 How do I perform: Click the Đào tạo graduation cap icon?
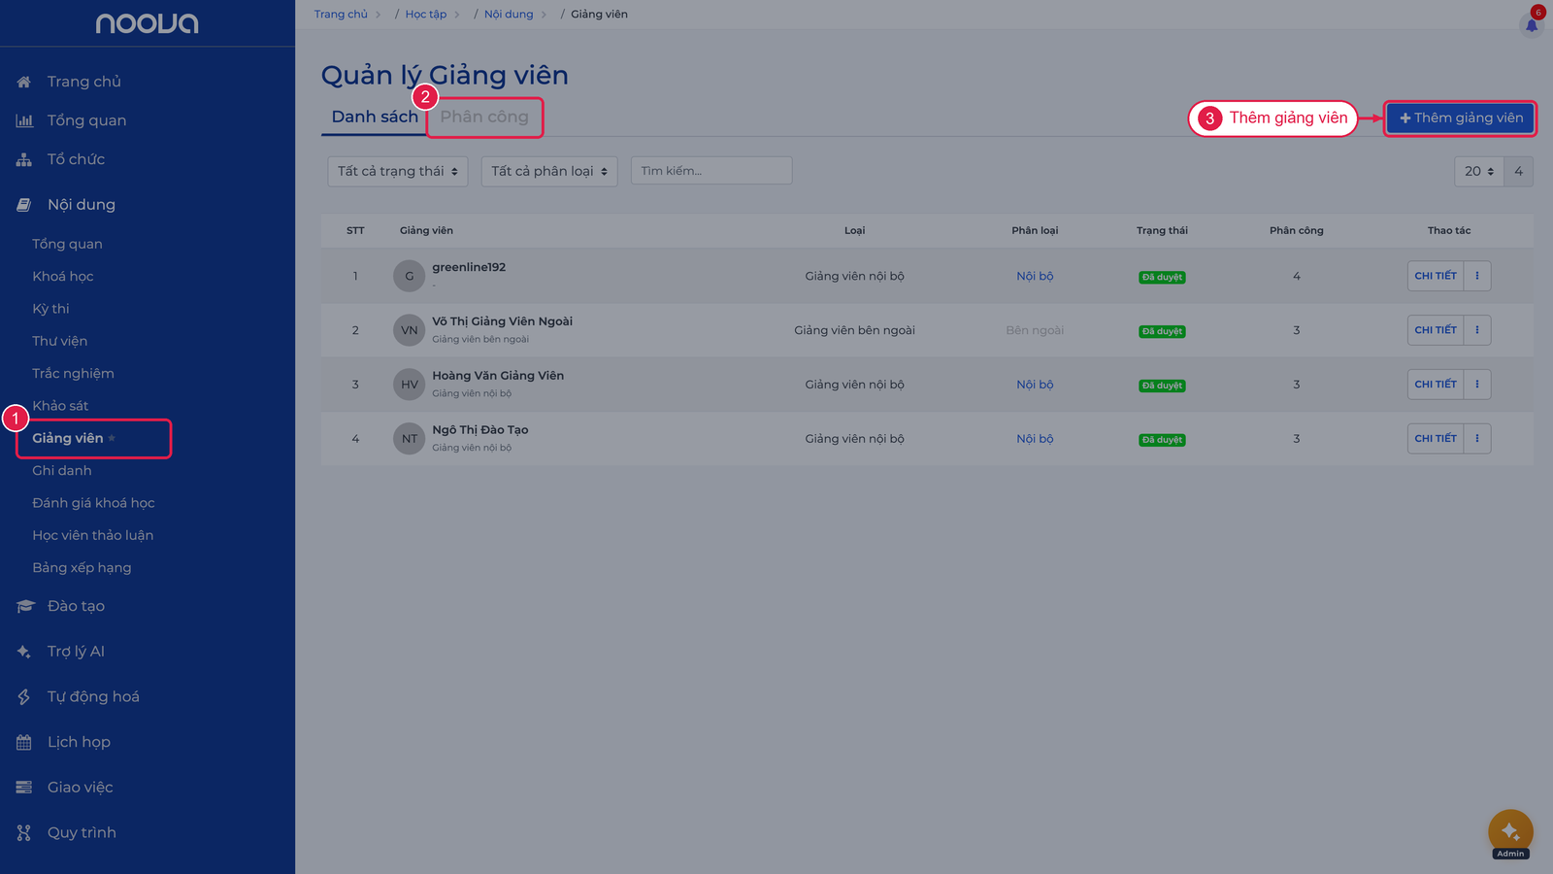pyautogui.click(x=25, y=606)
